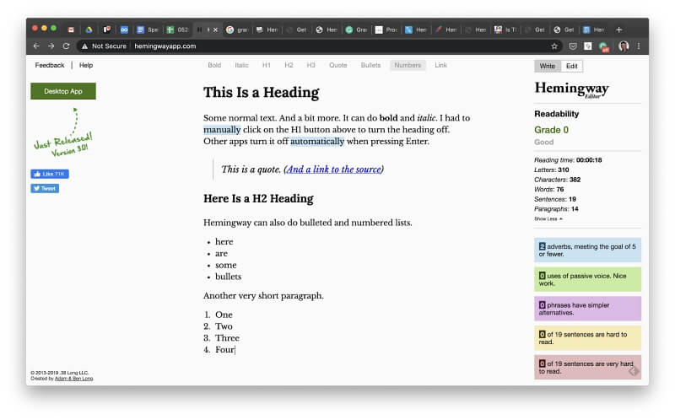Click 'Another very short paragraph.' text
The width and height of the screenshot is (675, 420).
263,296
